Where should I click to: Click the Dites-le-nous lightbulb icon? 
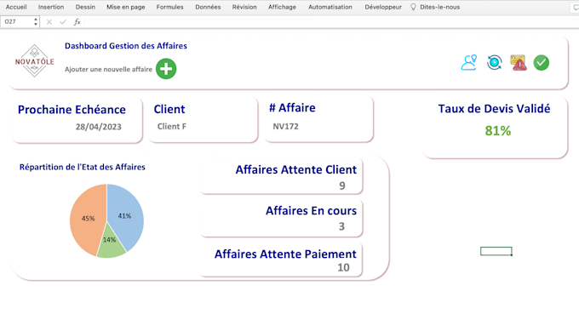point(413,7)
